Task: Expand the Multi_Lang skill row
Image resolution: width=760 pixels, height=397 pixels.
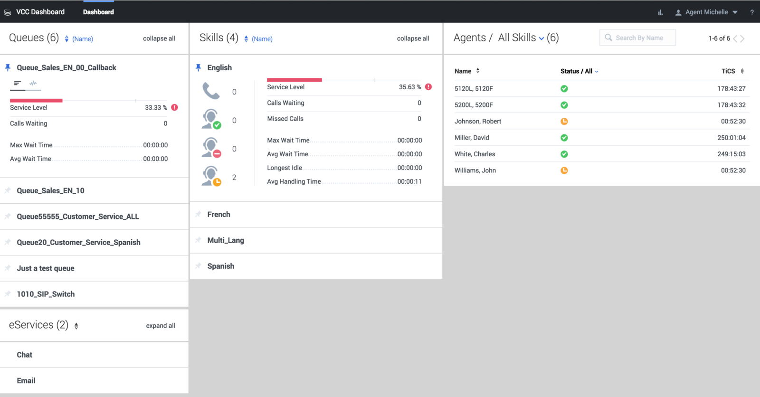Action: click(x=316, y=240)
